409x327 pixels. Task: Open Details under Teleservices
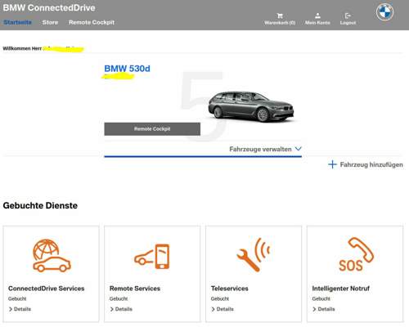(x=222, y=309)
